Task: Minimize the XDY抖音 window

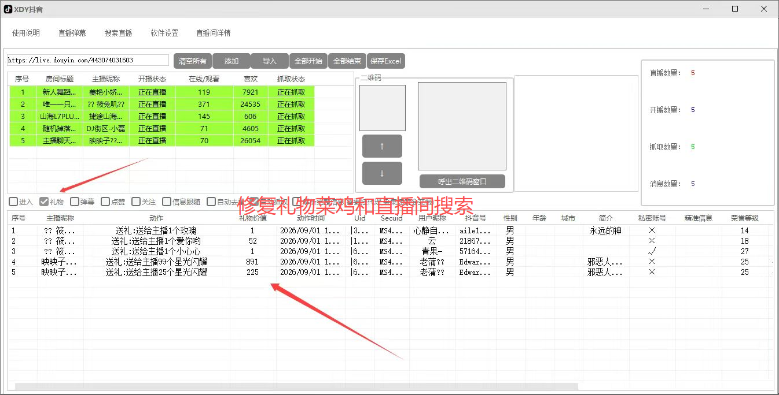Action: (706, 9)
